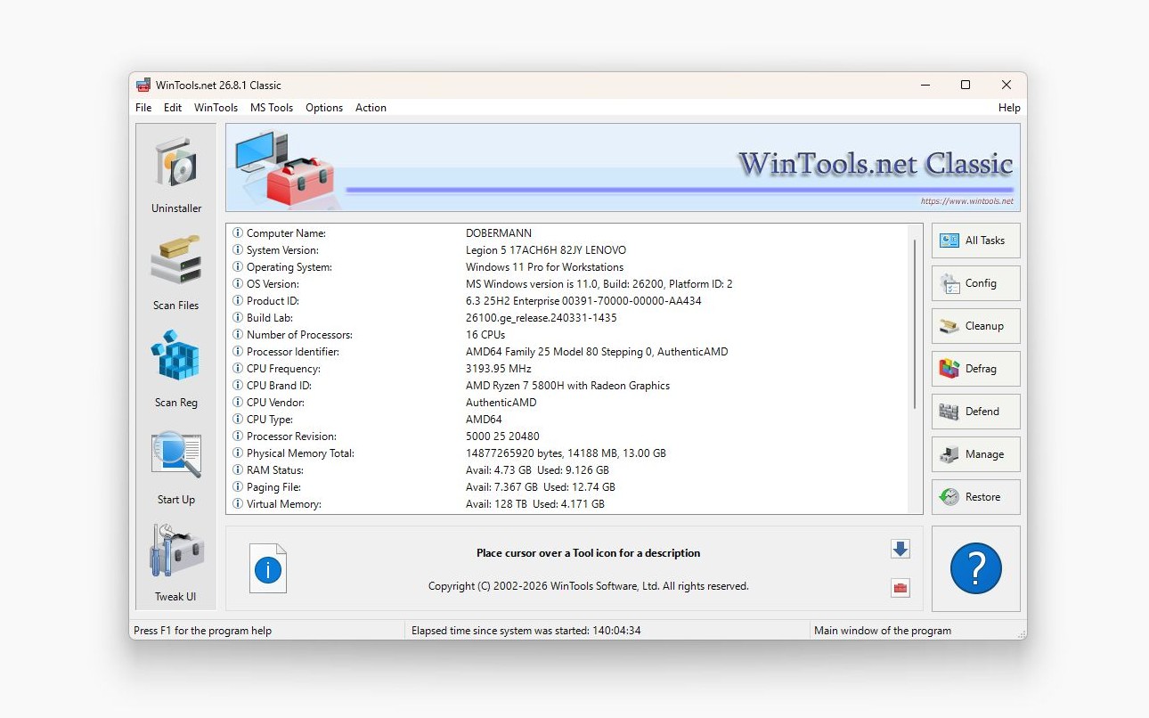Click the small red toolbox icon
Image resolution: width=1149 pixels, height=718 pixels.
click(x=900, y=588)
